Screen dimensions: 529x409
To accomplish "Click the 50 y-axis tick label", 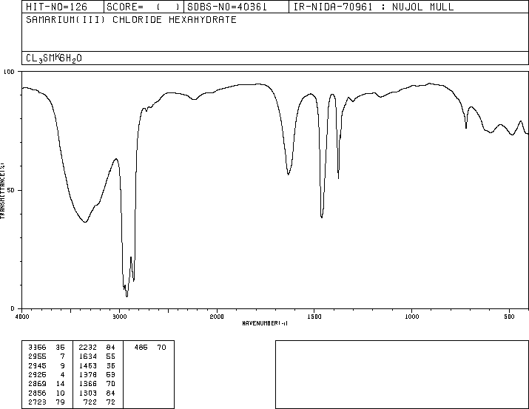I will pos(11,191).
